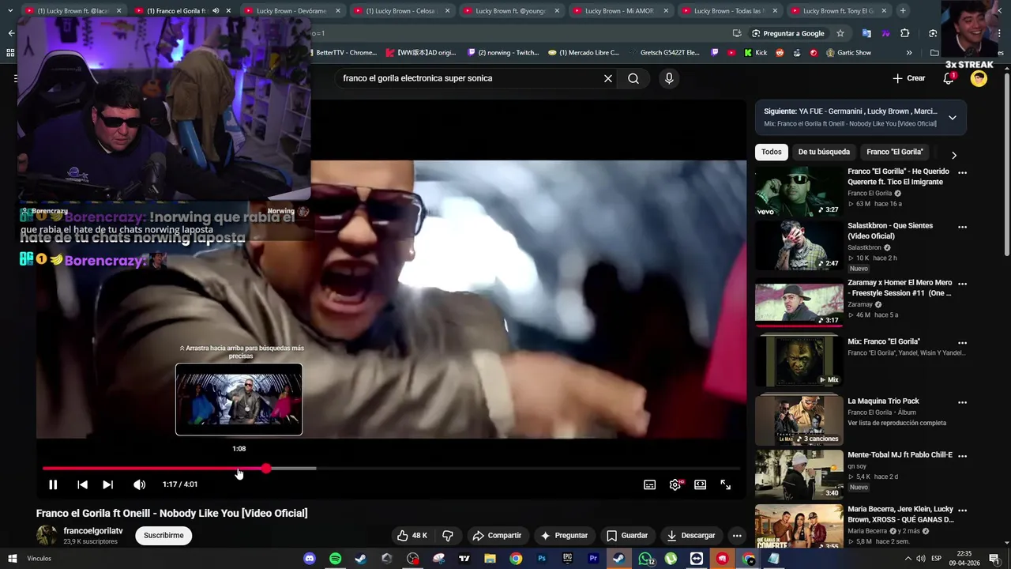Open options for Zaramay Freestyle Session
This screenshot has height=569, width=1011.
coord(962,284)
